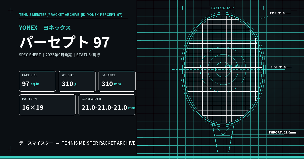Click the TOP: 21.0mm annotation

click(280, 13)
